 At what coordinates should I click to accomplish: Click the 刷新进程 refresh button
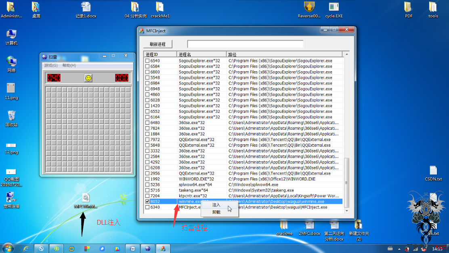coord(158,44)
